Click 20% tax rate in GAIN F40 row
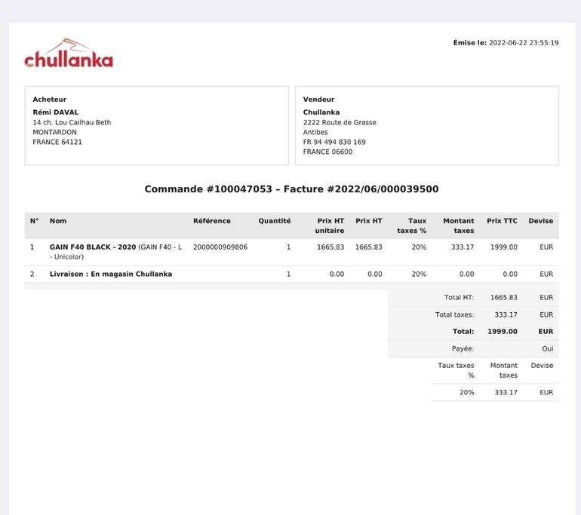The image size is (581, 515). [419, 247]
